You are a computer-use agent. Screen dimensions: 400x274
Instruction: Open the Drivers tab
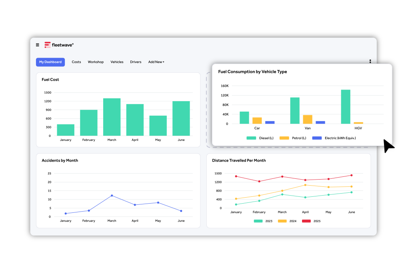136,62
